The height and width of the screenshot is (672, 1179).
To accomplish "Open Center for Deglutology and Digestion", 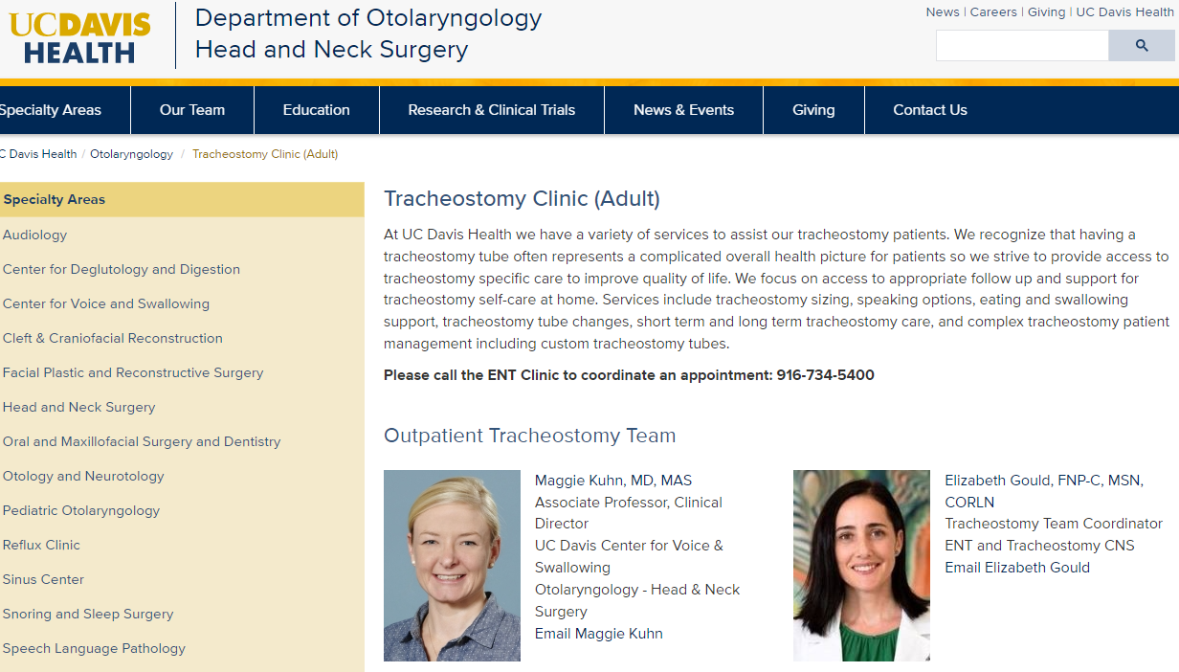I will (x=122, y=269).
